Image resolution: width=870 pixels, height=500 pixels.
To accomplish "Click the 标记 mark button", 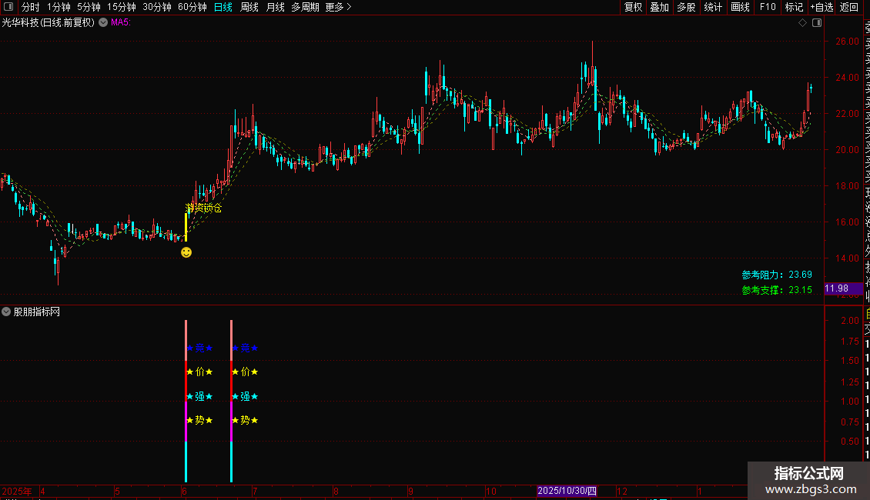I will tap(794, 7).
